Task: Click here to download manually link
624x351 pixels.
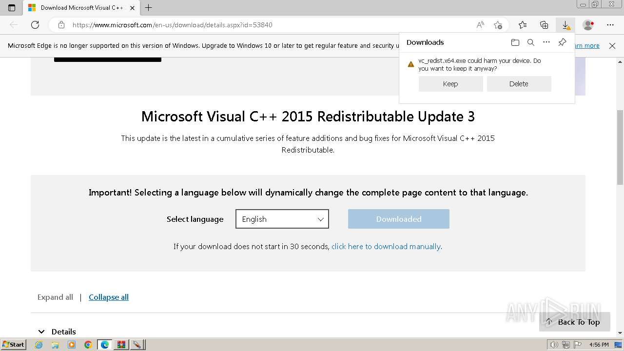Action: coord(386,247)
